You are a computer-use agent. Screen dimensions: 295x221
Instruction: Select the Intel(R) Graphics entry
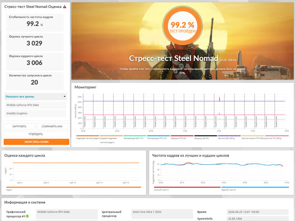[35, 113]
